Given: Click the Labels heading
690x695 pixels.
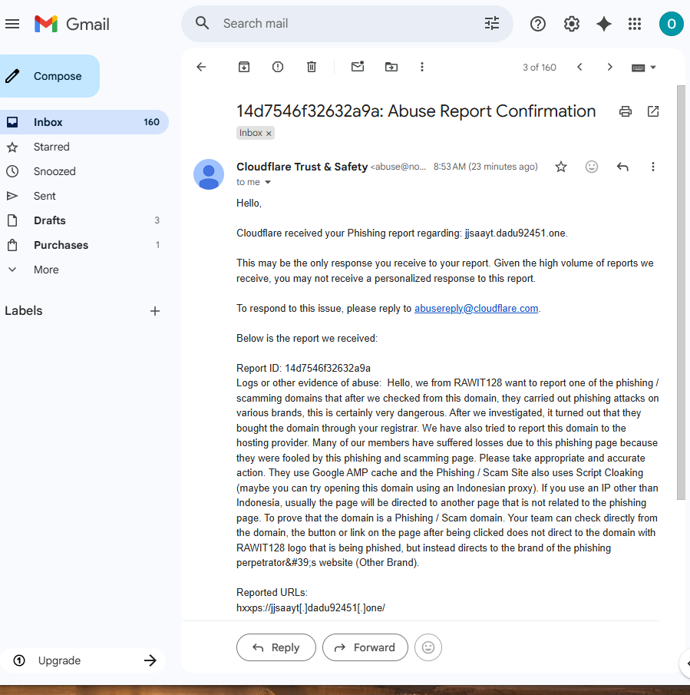Looking at the screenshot, I should coord(24,311).
